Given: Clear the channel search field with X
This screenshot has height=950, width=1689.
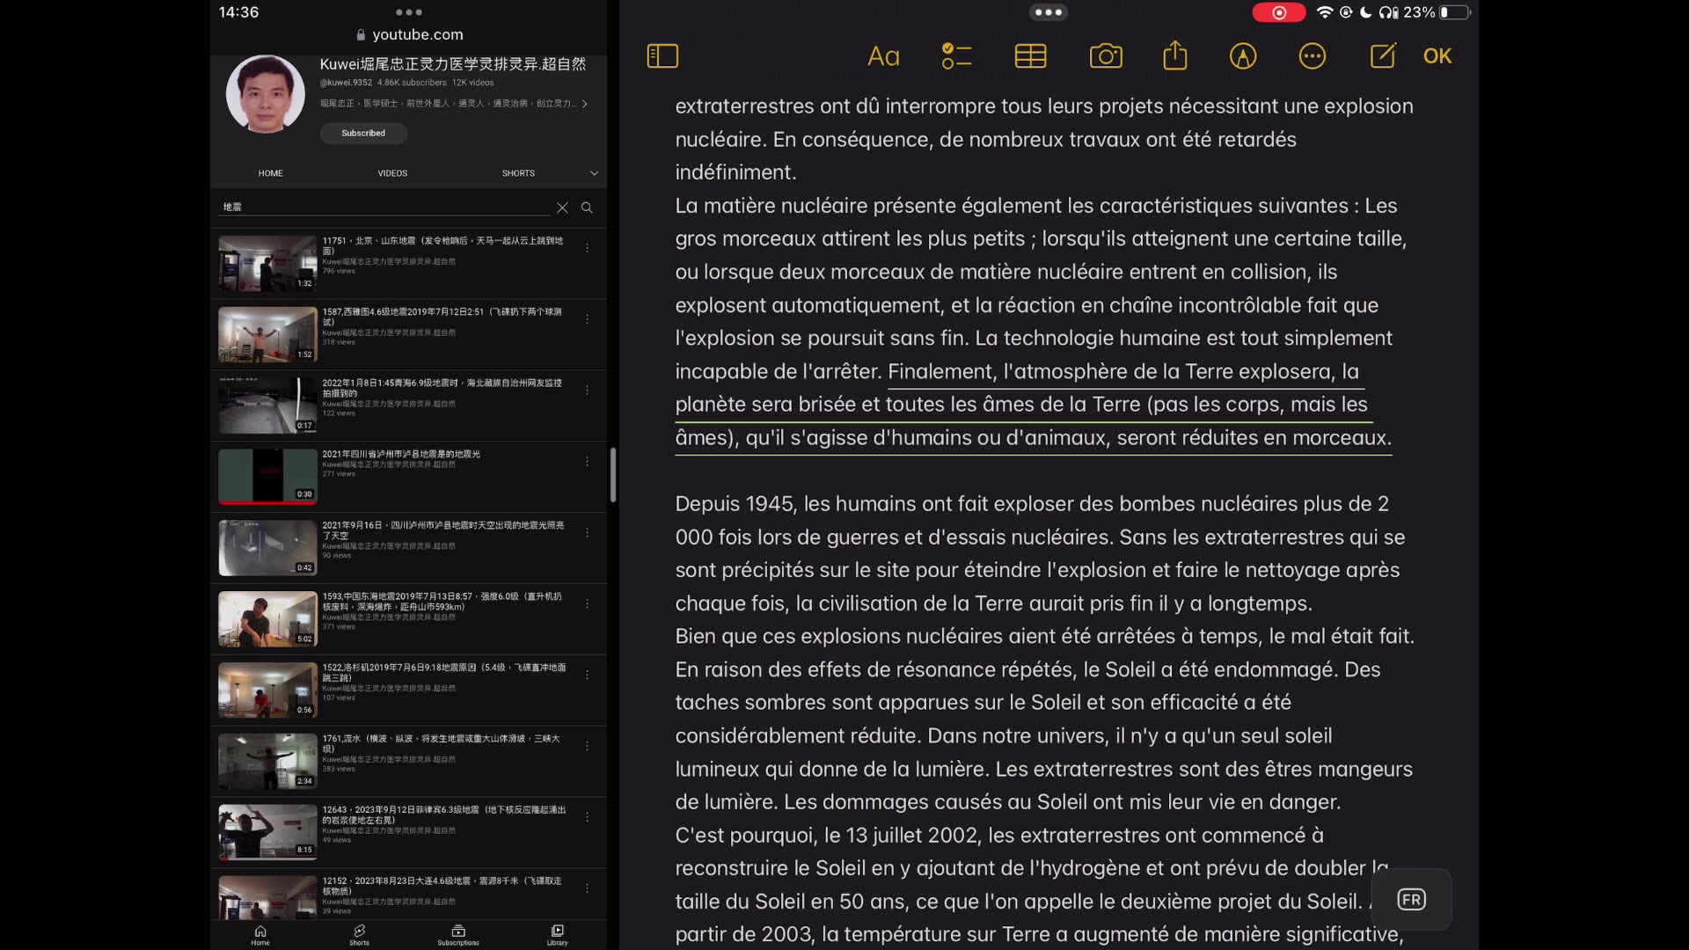Looking at the screenshot, I should (x=562, y=208).
